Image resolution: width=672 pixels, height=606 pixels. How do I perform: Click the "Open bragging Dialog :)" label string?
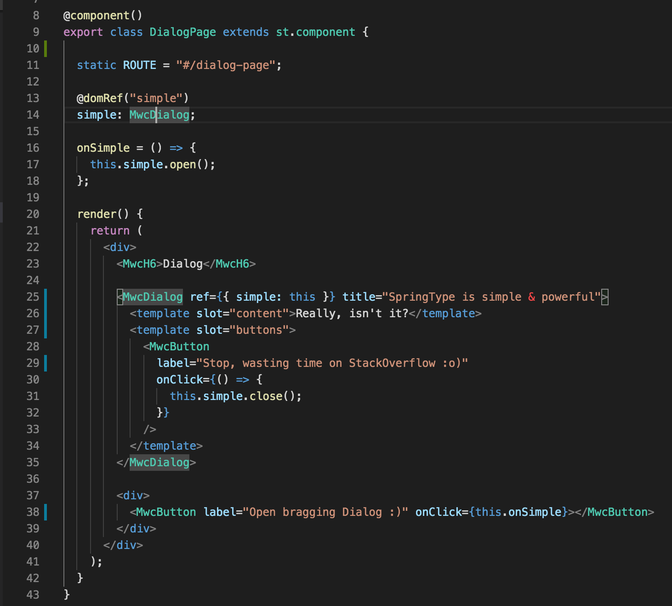pos(326,512)
